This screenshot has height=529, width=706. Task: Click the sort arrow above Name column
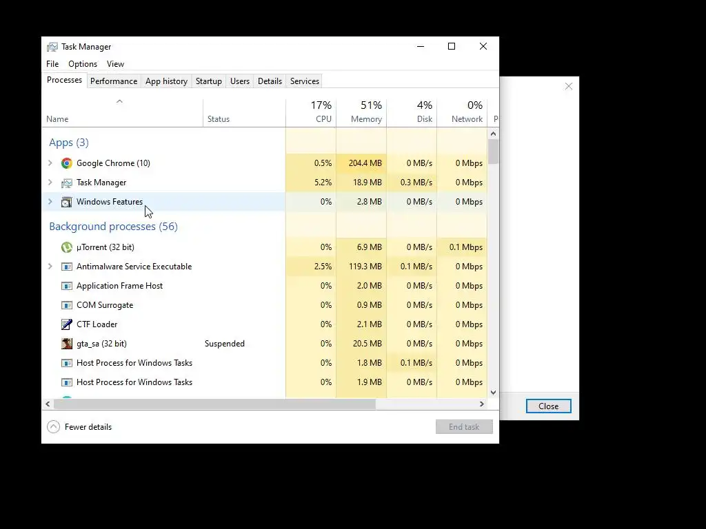119,102
